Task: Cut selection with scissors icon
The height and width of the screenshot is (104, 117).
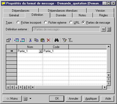Action: (x=30, y=40)
